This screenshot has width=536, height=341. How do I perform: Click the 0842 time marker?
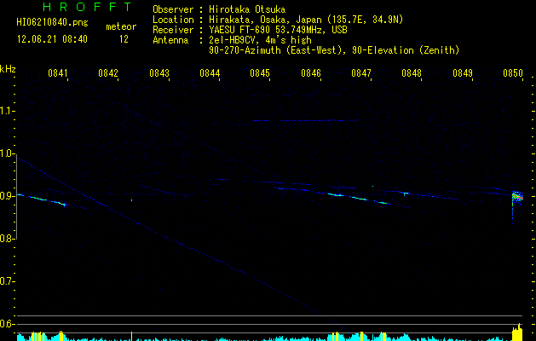108,72
